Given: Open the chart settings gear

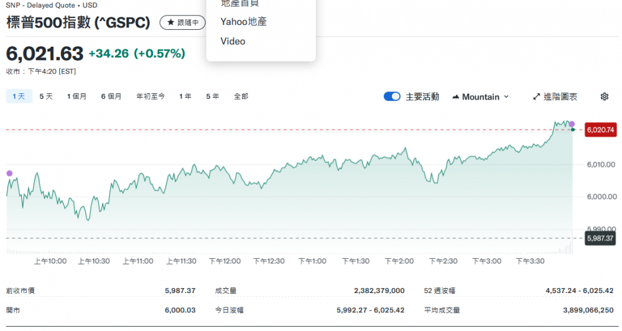Looking at the screenshot, I should click(x=604, y=96).
